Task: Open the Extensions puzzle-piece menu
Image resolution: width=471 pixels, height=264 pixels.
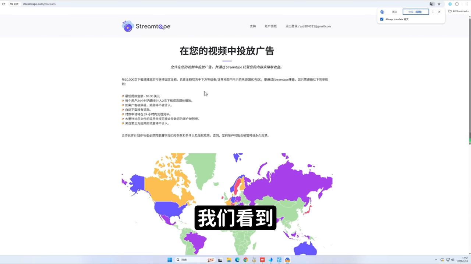Action: tap(457, 4)
